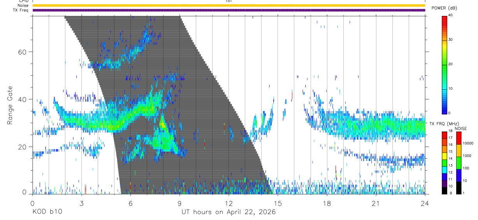This screenshot has height=220, width=478.
Task: Click the '15' hour tick on the time axis
Action: click(278, 203)
